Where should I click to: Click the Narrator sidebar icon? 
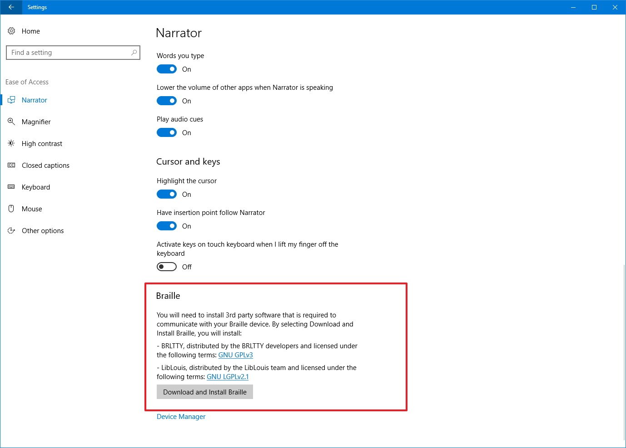click(x=11, y=100)
